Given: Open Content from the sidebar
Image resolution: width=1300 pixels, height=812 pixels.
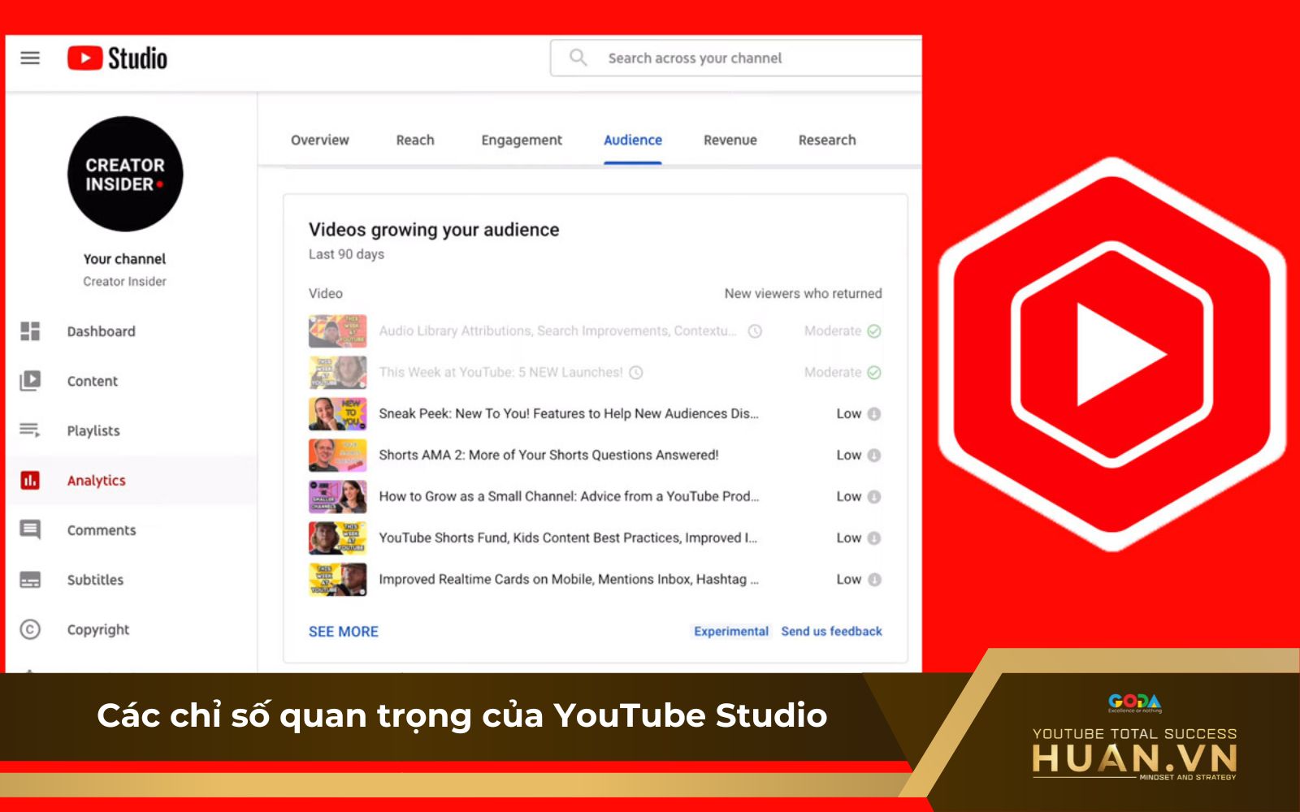Looking at the screenshot, I should click(x=93, y=381).
